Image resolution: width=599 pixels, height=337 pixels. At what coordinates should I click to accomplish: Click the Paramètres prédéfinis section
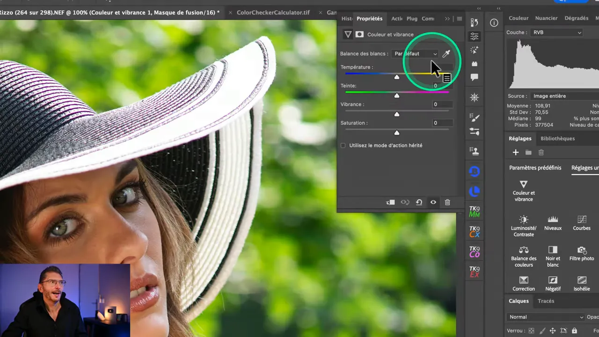pyautogui.click(x=535, y=168)
